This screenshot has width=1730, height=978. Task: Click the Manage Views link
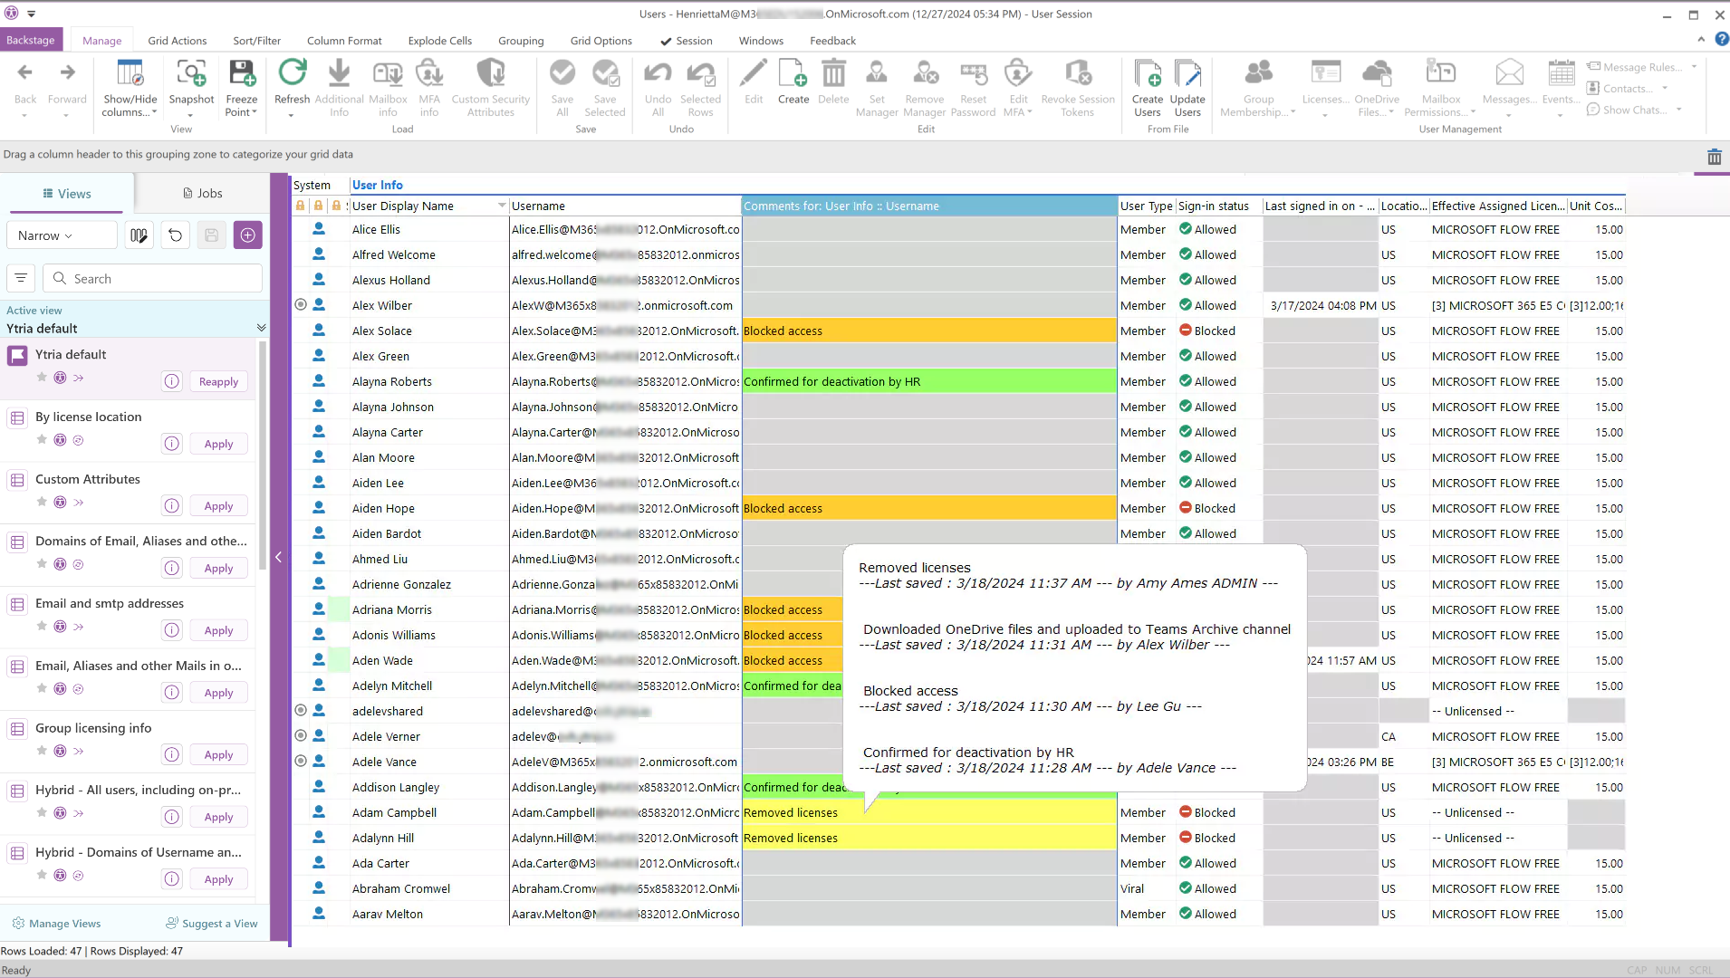(64, 924)
